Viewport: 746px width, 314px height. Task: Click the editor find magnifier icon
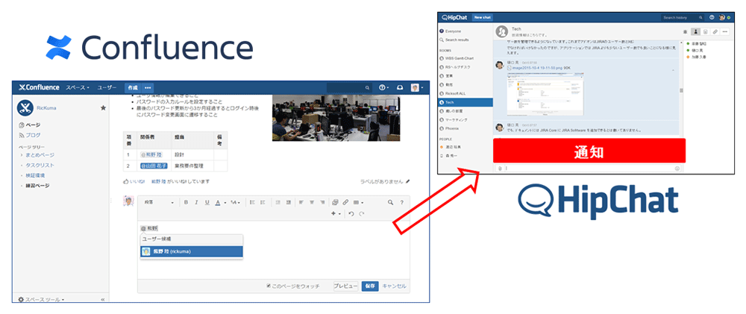(391, 202)
